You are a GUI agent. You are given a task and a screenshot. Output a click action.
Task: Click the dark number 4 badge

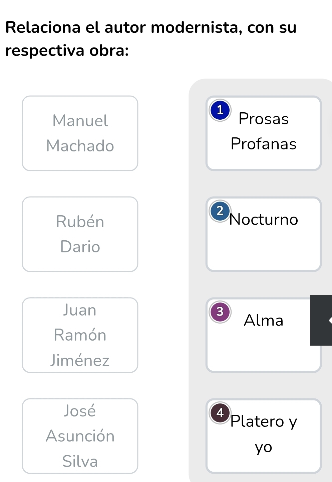pos(220,413)
